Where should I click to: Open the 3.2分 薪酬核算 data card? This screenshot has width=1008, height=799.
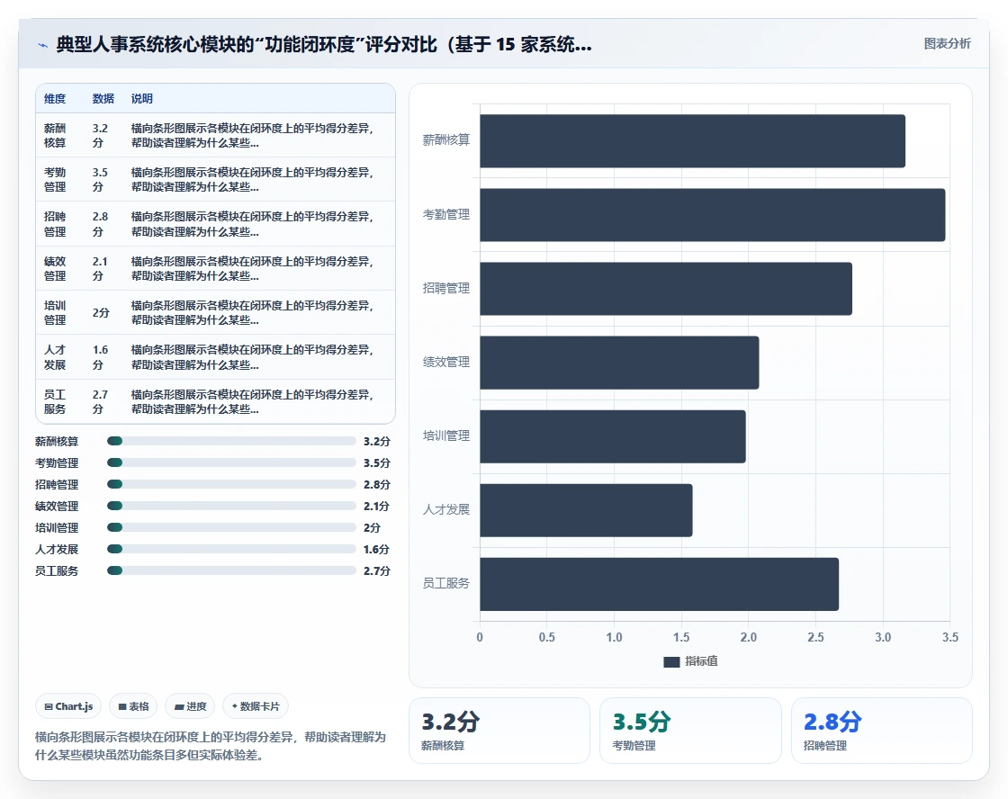pyautogui.click(x=499, y=731)
